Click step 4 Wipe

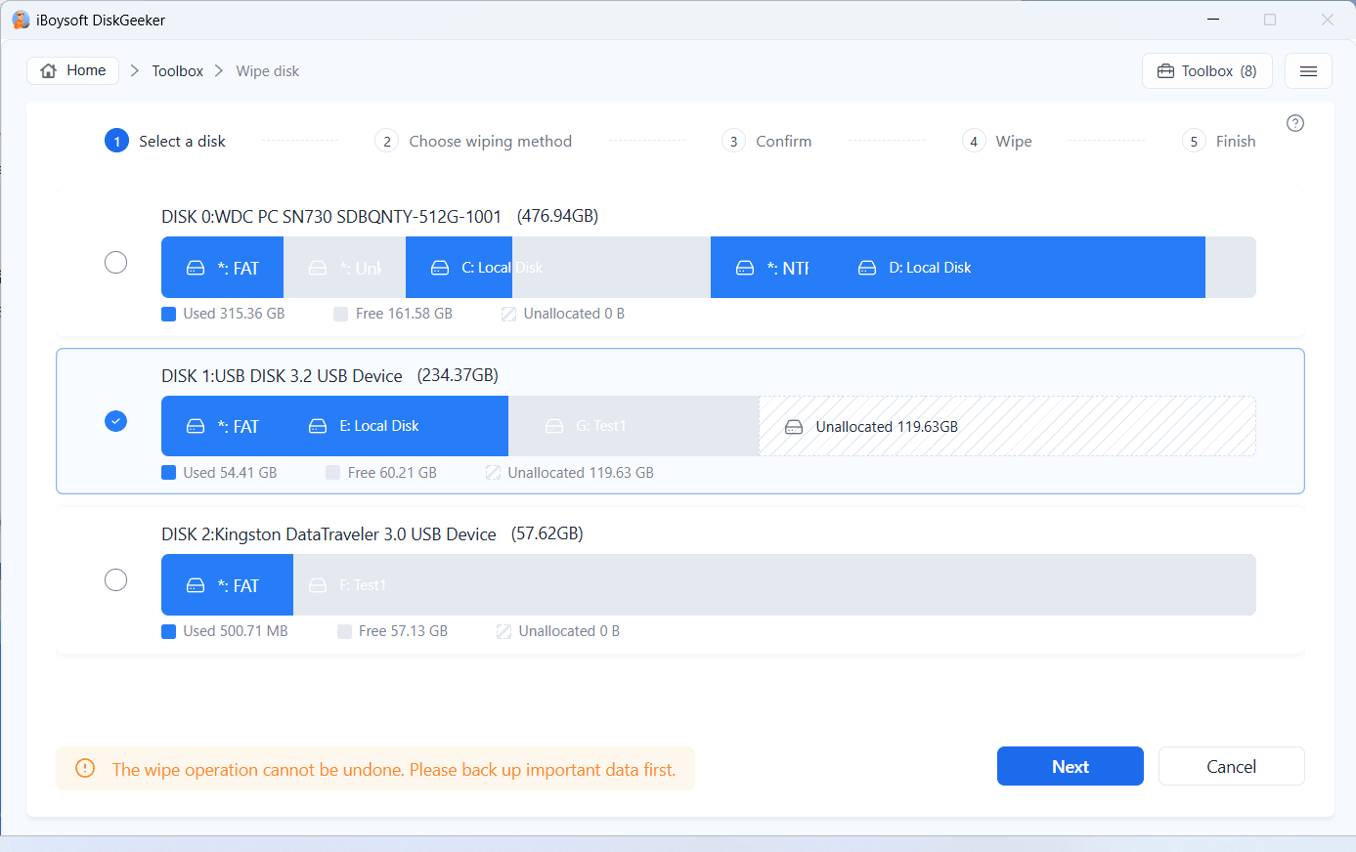click(997, 141)
